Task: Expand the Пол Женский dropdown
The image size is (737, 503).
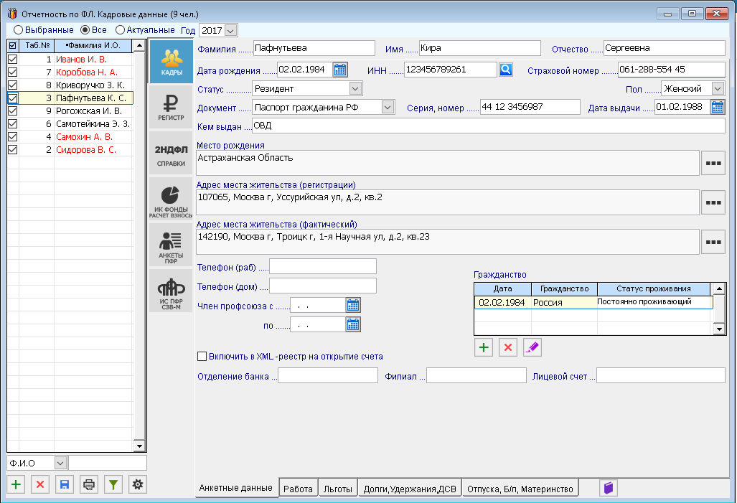Action: click(717, 88)
